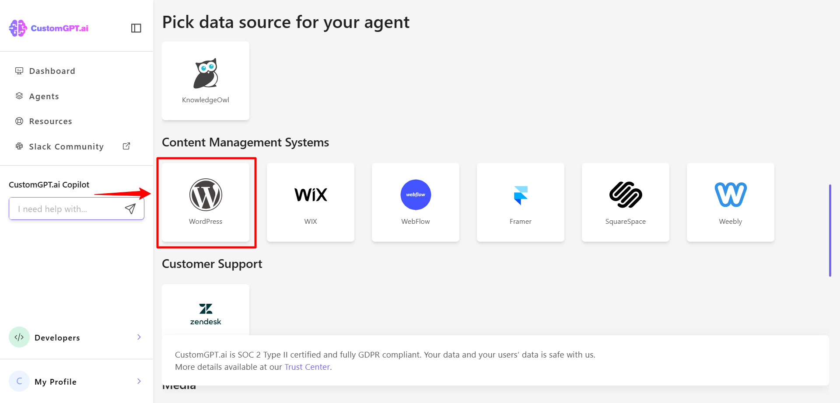Viewport: 840px width, 403px height.
Task: Click the My Profile avatar circle
Action: [x=19, y=381]
